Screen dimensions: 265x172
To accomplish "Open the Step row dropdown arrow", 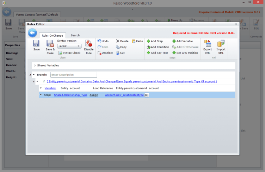I will pos(41,95).
